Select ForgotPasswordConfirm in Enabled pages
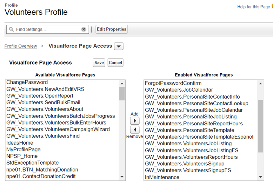The height and width of the screenshot is (185, 273). 201,83
